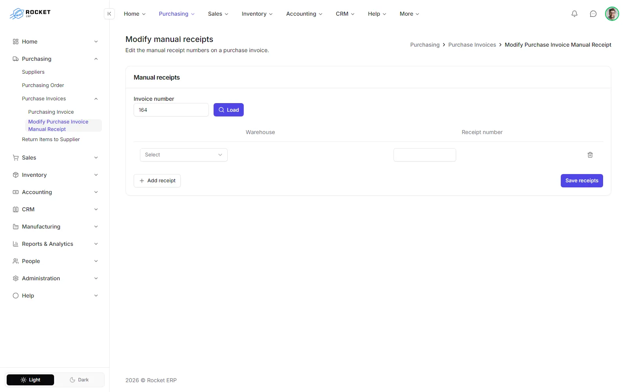Open the Inventory top menu
The image size is (627, 392).
coord(257,14)
